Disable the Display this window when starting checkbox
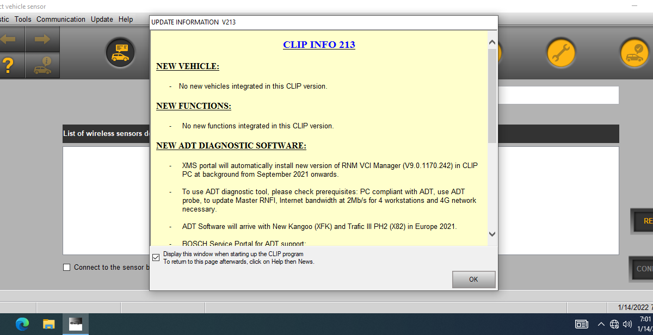Viewport: 653px width, 335px height. click(156, 257)
